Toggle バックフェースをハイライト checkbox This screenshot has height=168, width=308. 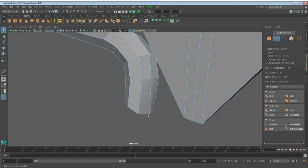[x=267, y=60]
